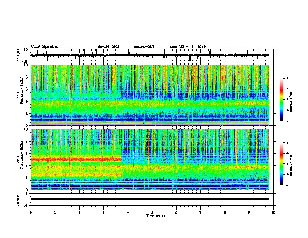
Task: Click the "ch.3(V)" axis label
Action: pyautogui.click(x=18, y=199)
